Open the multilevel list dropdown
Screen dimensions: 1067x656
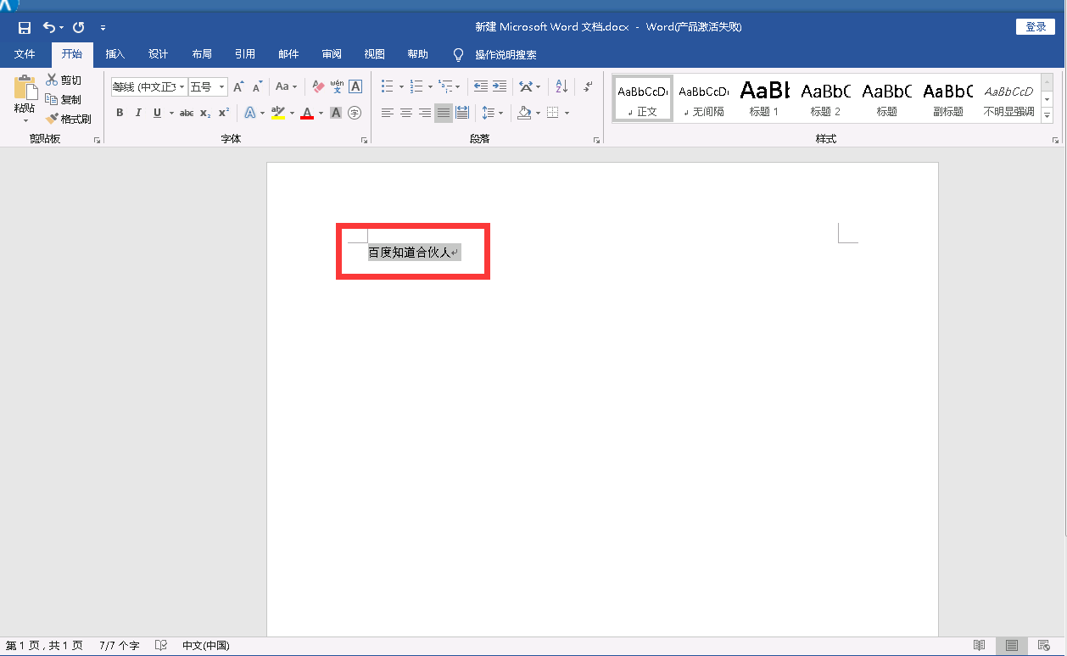(x=458, y=86)
